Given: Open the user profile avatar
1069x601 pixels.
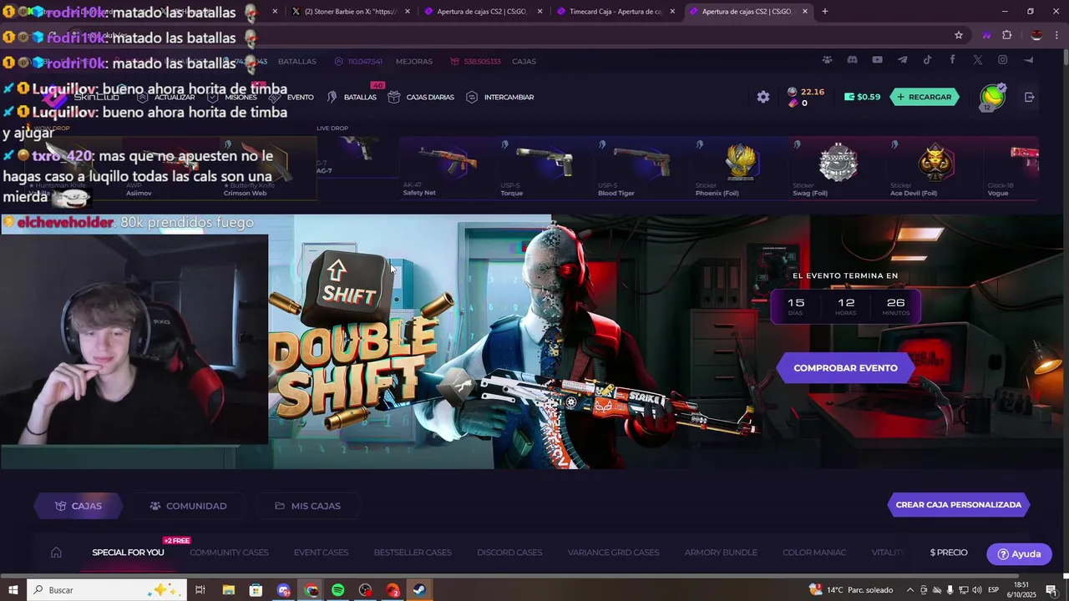Looking at the screenshot, I should pos(992,97).
